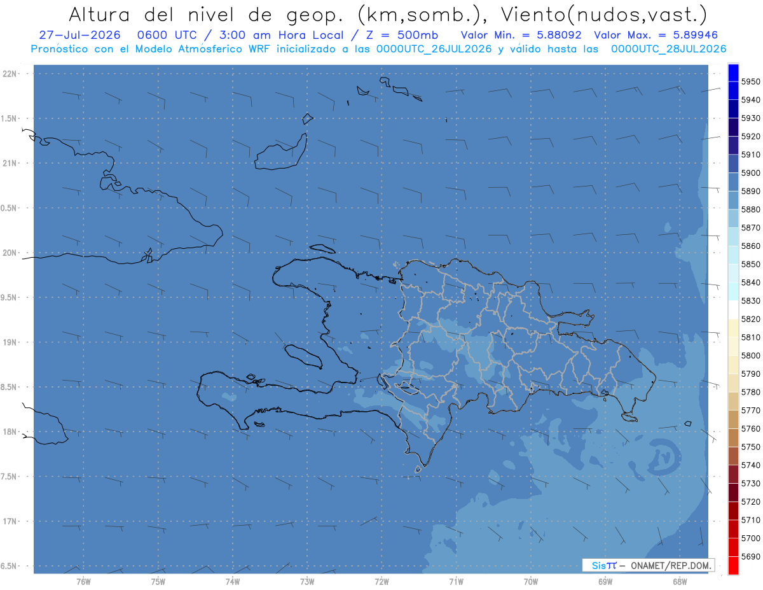763x590 pixels.
Task: Click the 5750 legend label
Action: point(750,447)
